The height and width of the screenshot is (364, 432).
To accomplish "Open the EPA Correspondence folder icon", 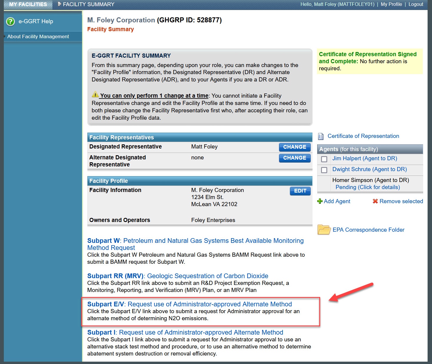I will pos(324,229).
